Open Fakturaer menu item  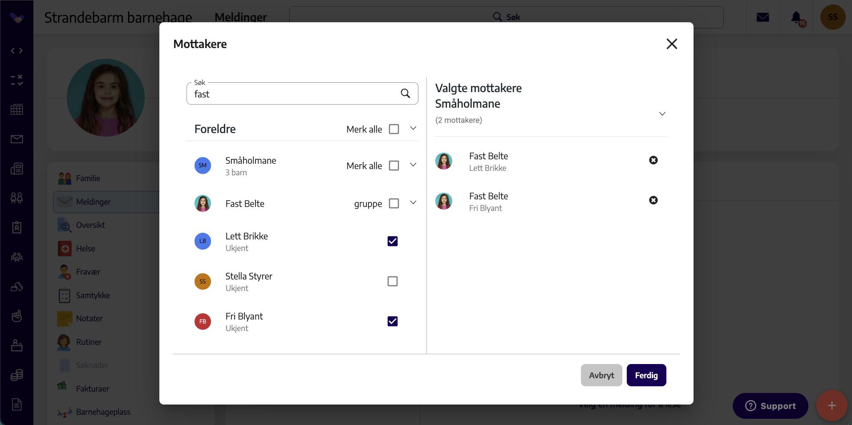(93, 389)
